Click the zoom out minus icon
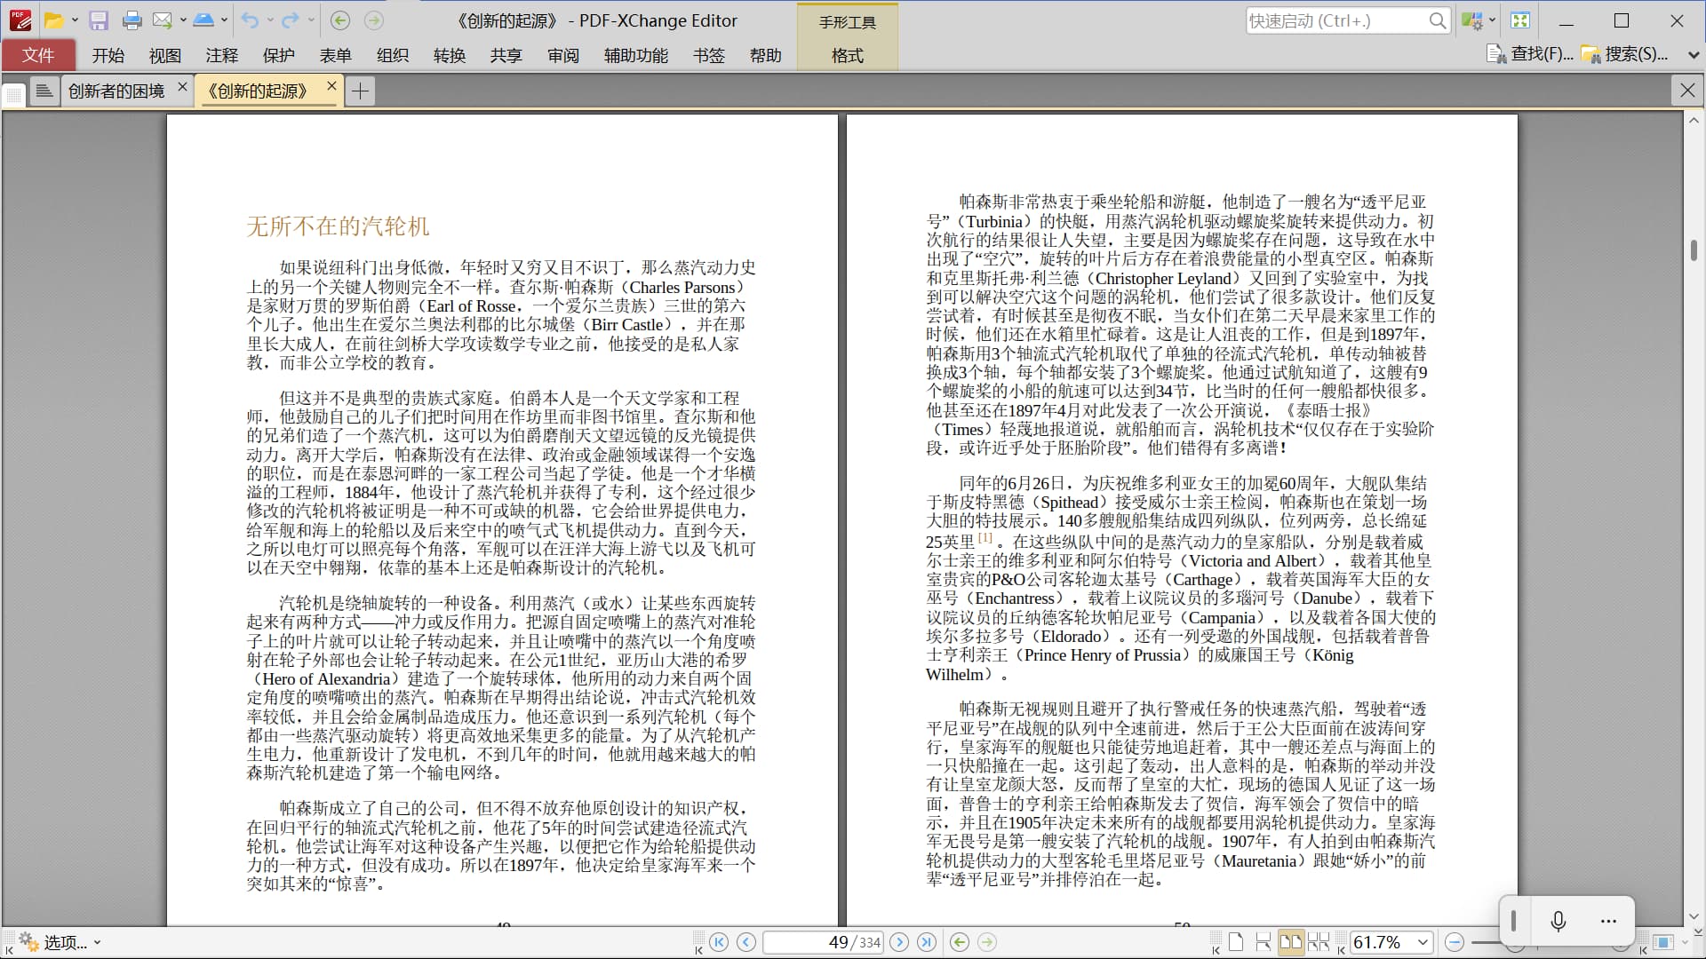This screenshot has height=959, width=1706. tap(1455, 942)
